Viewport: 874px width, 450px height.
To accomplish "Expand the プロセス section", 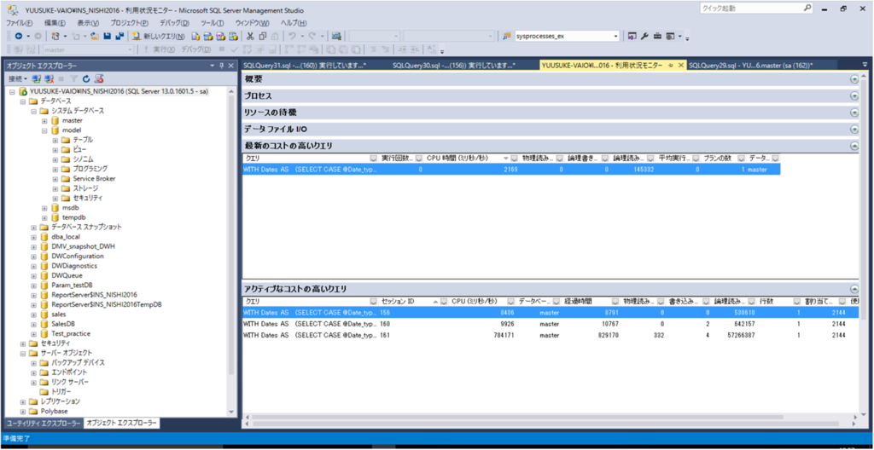I will click(854, 95).
